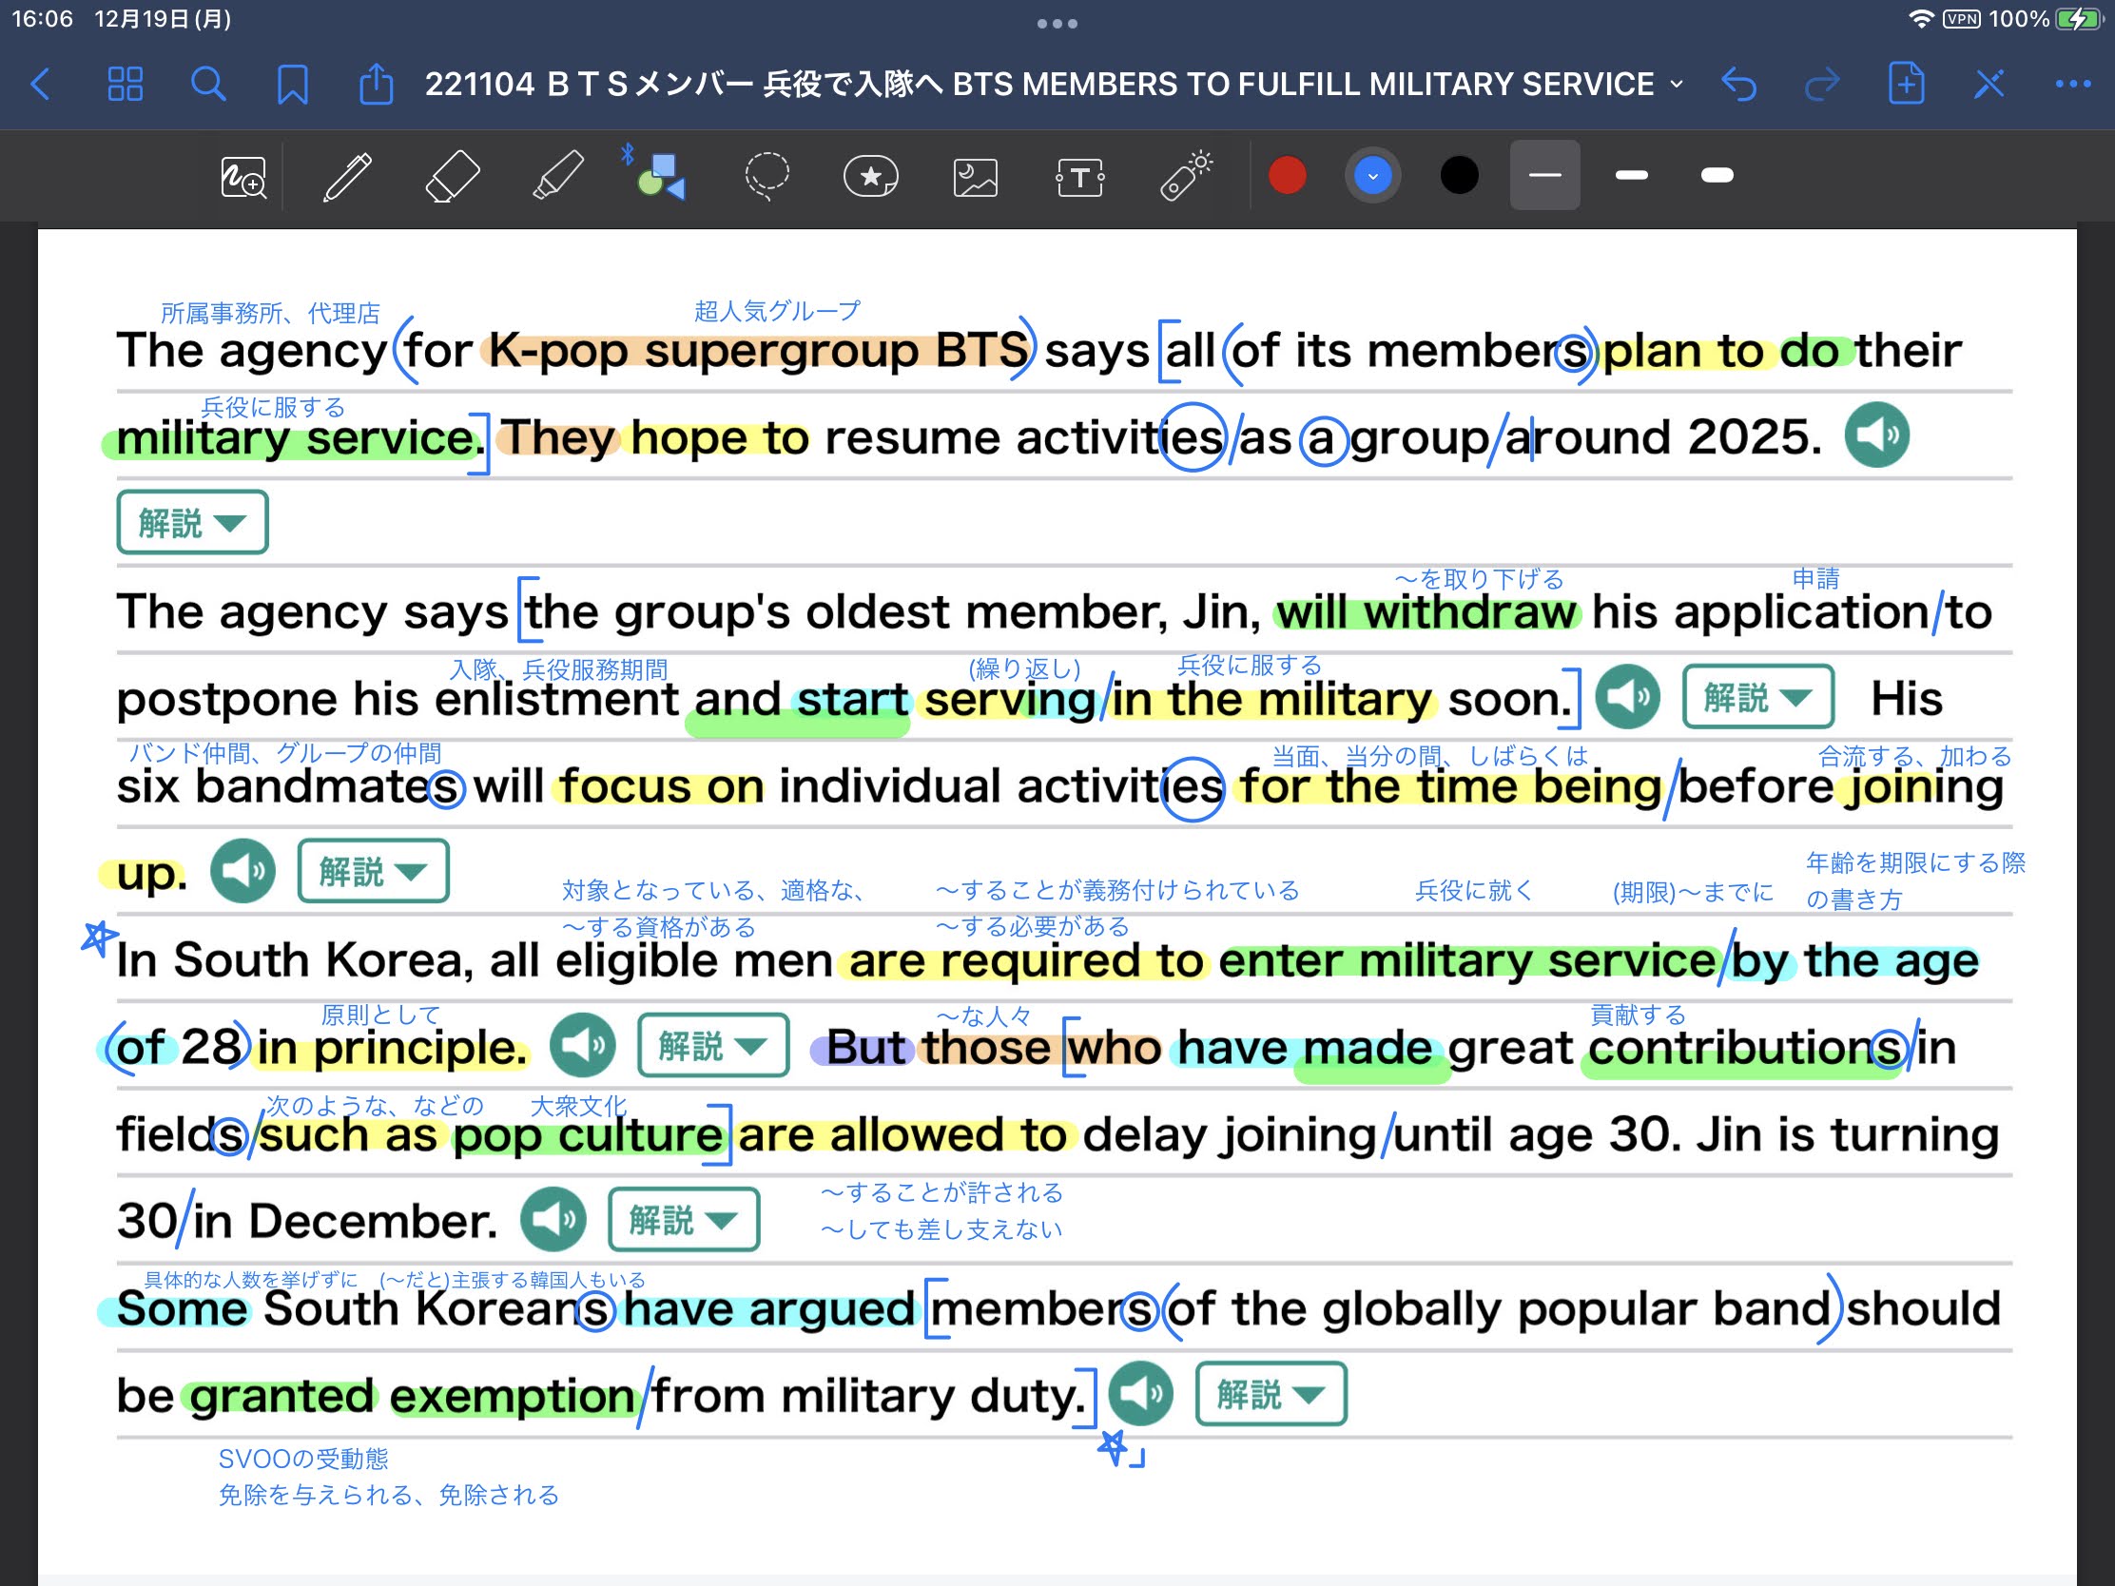Redo the last undone action
This screenshot has width=2115, height=1586.
point(1822,84)
